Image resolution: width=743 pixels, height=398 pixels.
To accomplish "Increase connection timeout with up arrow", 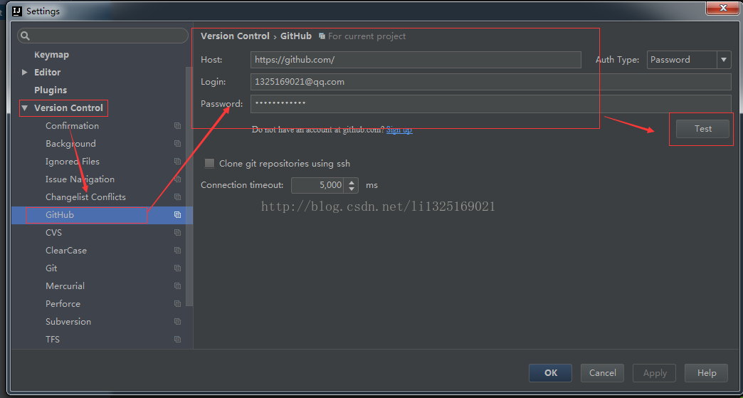I will click(351, 181).
